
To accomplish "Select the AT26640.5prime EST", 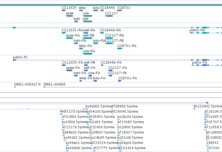I will pyautogui.click(x=112, y=114).
